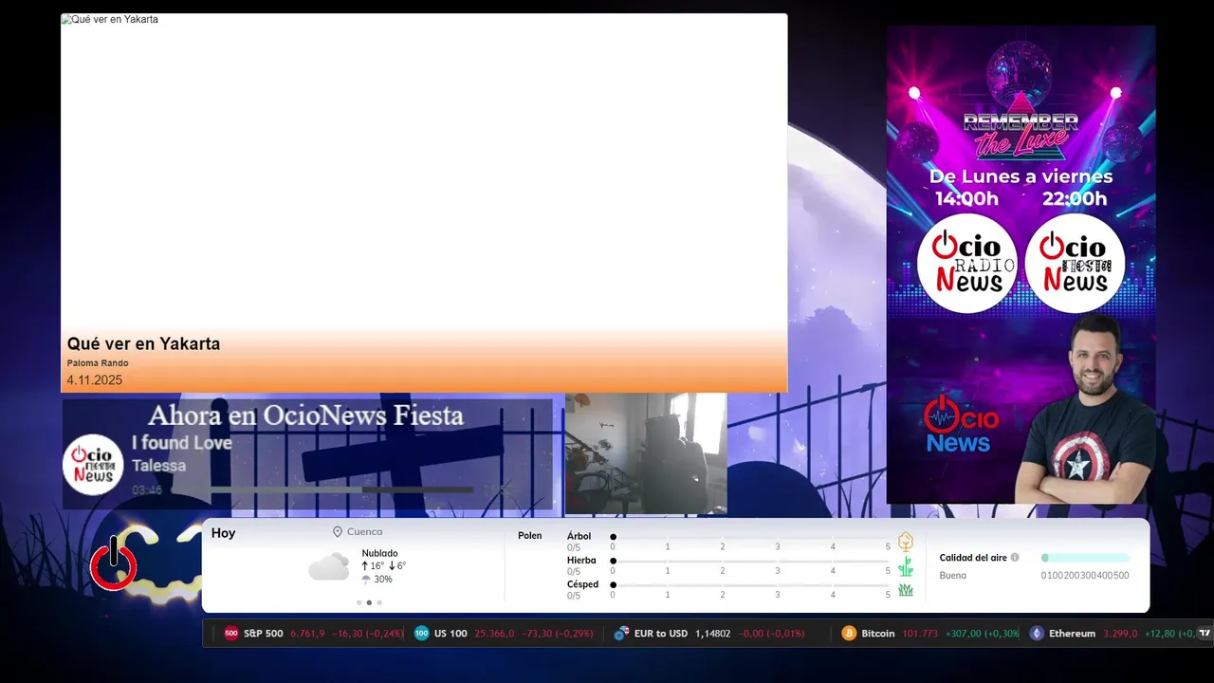Click the Césped pollen level slider
Screen dimensions: 1214x683
750,585
